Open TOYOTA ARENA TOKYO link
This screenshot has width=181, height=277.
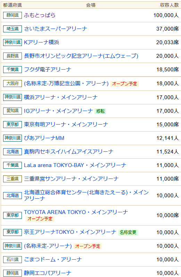[x=76, y=212]
